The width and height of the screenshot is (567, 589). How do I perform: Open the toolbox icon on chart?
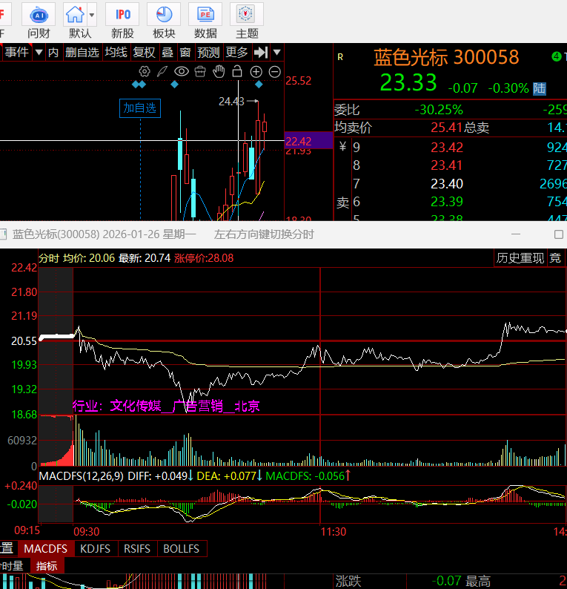coord(200,71)
